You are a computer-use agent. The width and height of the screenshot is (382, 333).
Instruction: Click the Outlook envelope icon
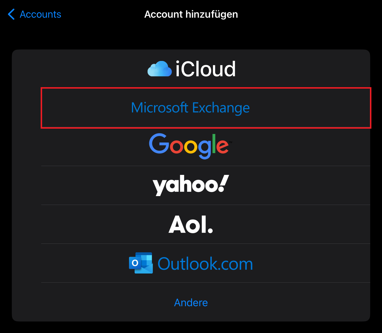(x=141, y=263)
